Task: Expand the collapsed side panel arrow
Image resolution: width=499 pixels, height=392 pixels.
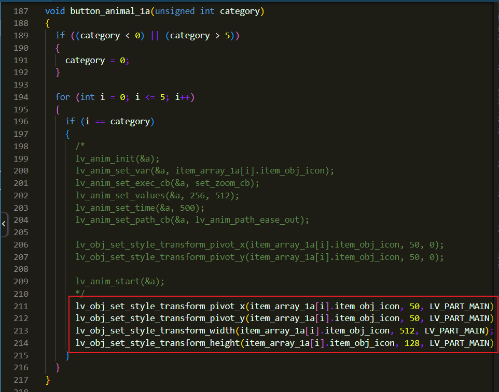Action: click(x=4, y=224)
